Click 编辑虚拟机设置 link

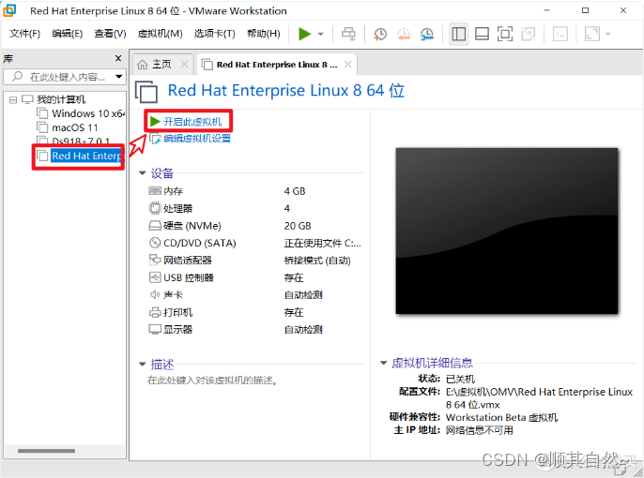[x=197, y=139]
